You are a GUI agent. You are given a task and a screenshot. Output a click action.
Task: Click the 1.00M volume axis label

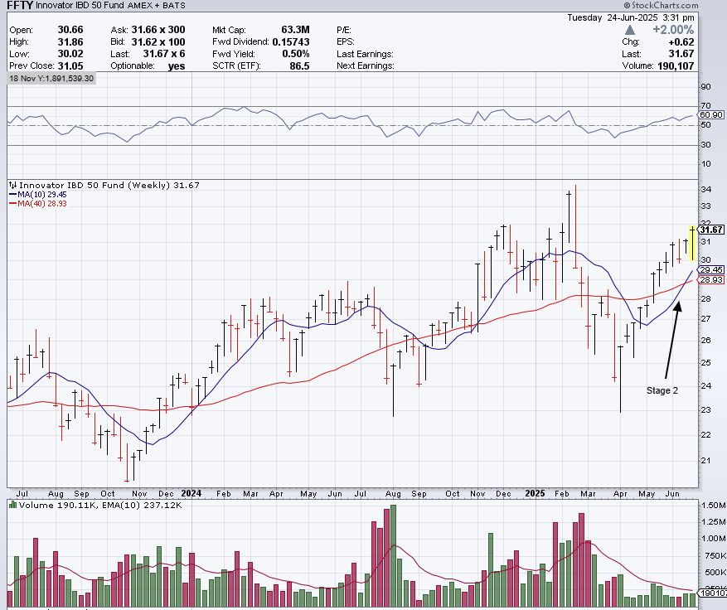715,538
